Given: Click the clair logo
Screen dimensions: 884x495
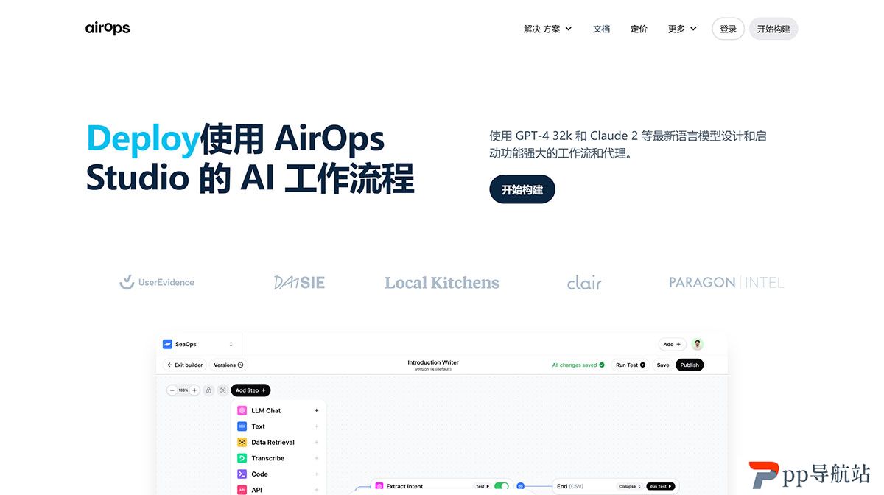Looking at the screenshot, I should (x=584, y=282).
